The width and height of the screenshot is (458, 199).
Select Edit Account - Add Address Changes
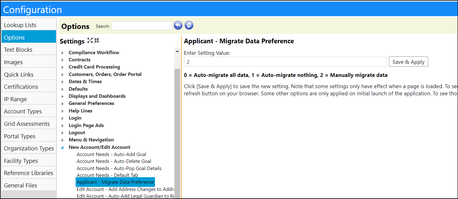(125, 189)
